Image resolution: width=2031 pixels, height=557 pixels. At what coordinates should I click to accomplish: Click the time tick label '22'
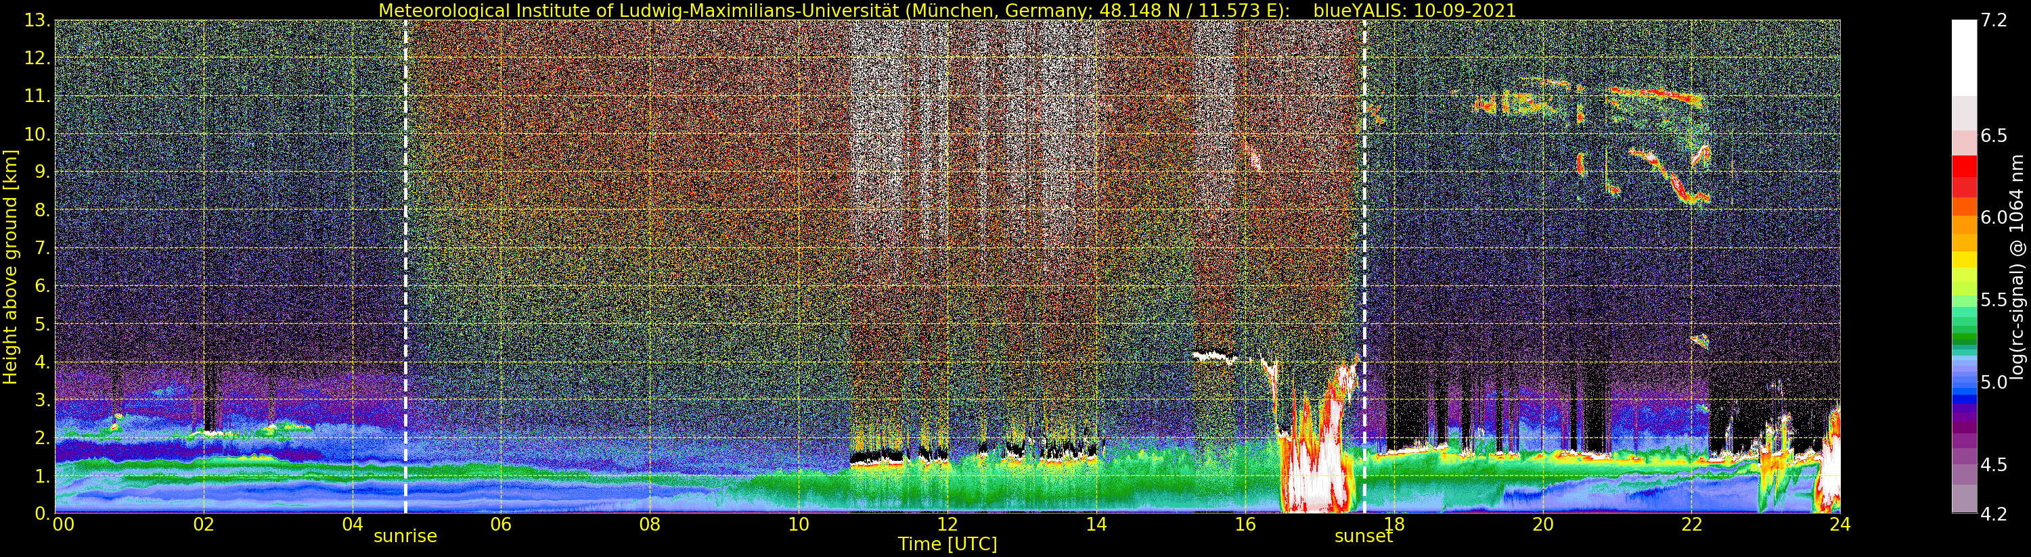(1691, 524)
